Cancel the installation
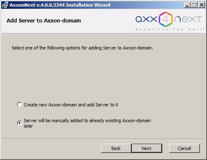Image resolution: width=207 pixels, height=160 pixels. click(x=185, y=148)
